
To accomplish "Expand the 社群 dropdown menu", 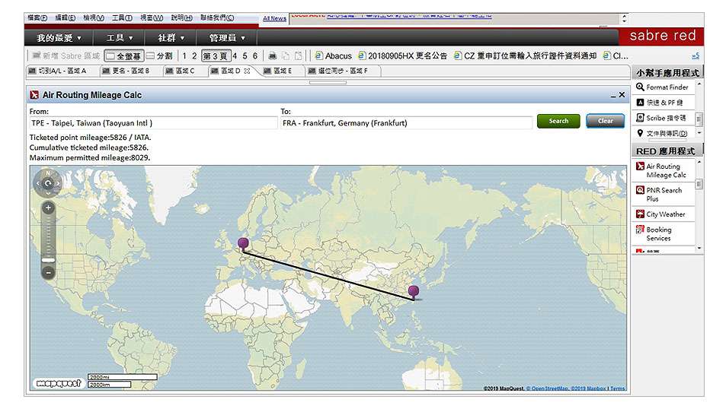I will [171, 38].
